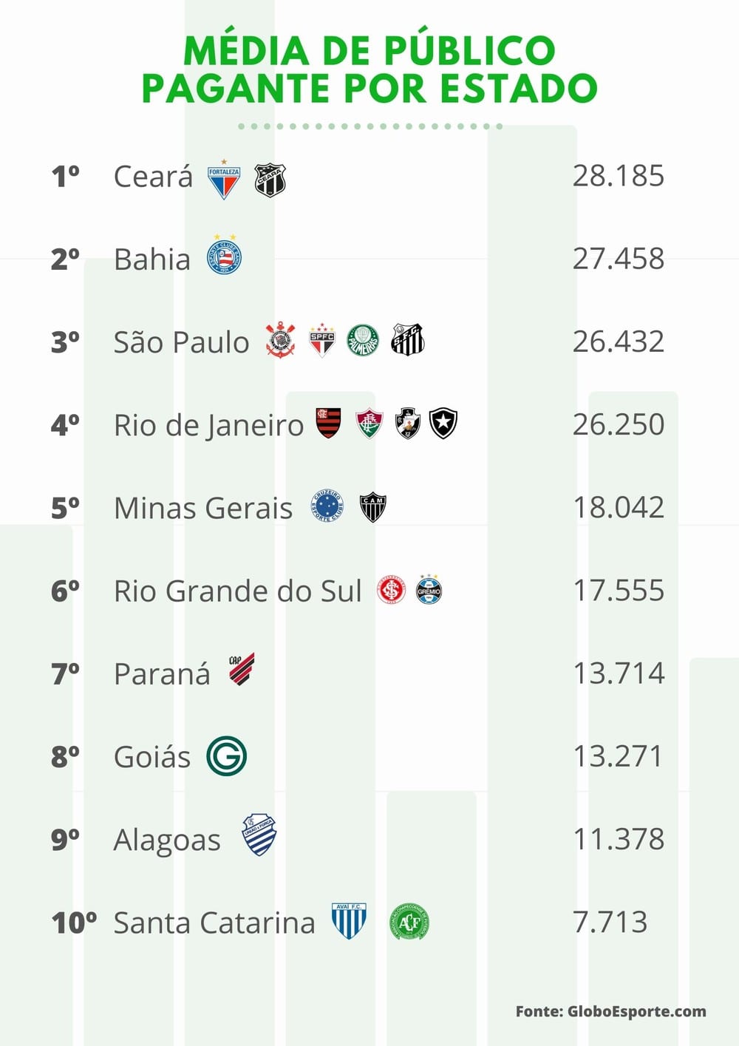Select the Internacional red crest
This screenshot has height=1046, width=739.
coord(391,590)
